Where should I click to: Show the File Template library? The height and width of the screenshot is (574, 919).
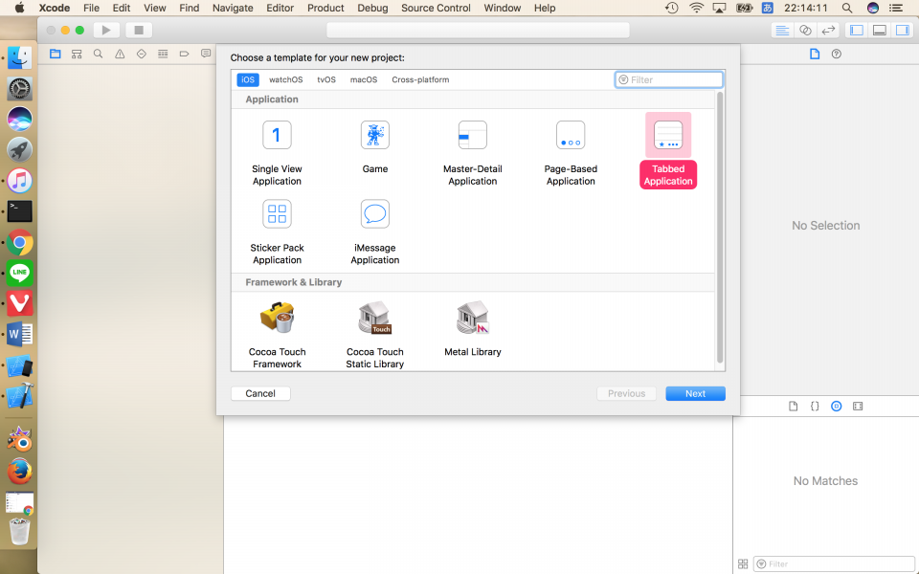click(793, 406)
